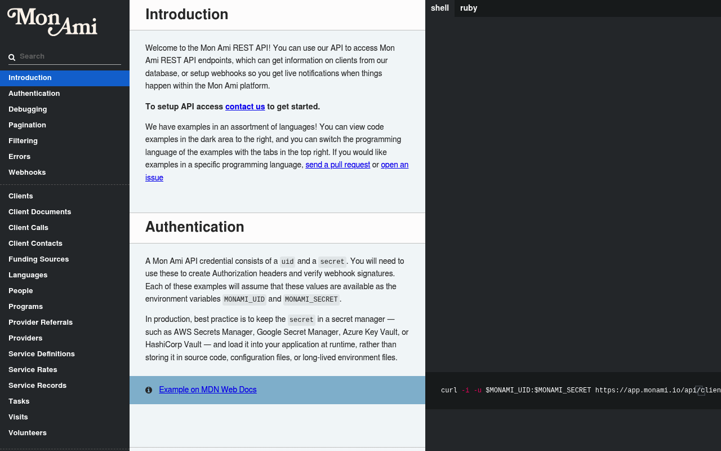Image resolution: width=721 pixels, height=451 pixels.
Task: Open the contact us link
Action: pyautogui.click(x=245, y=107)
